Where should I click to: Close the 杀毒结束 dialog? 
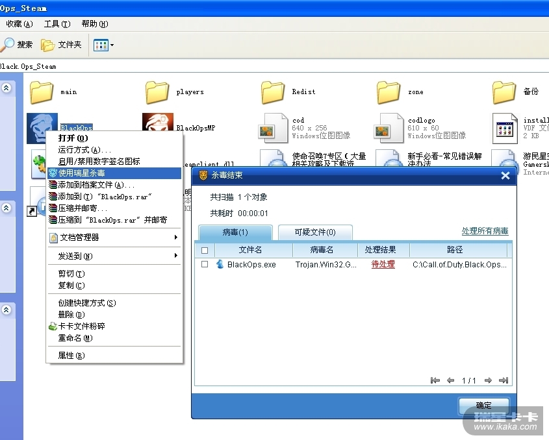coord(505,175)
